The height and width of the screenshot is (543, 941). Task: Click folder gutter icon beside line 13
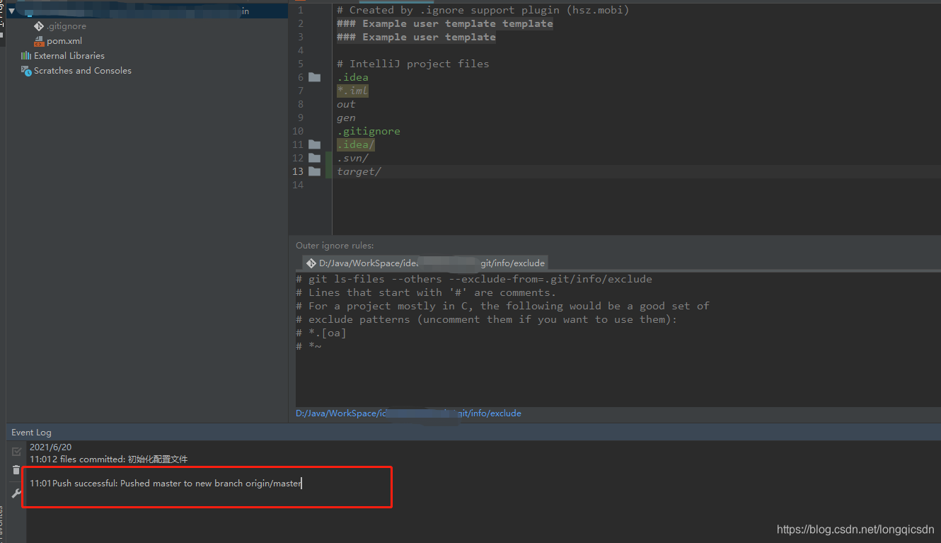(x=315, y=171)
